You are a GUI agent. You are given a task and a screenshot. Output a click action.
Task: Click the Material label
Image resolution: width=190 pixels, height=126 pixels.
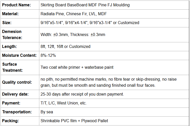pos(10,14)
